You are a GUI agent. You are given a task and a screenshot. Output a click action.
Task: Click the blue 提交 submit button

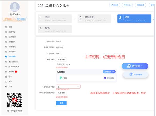point(61,103)
